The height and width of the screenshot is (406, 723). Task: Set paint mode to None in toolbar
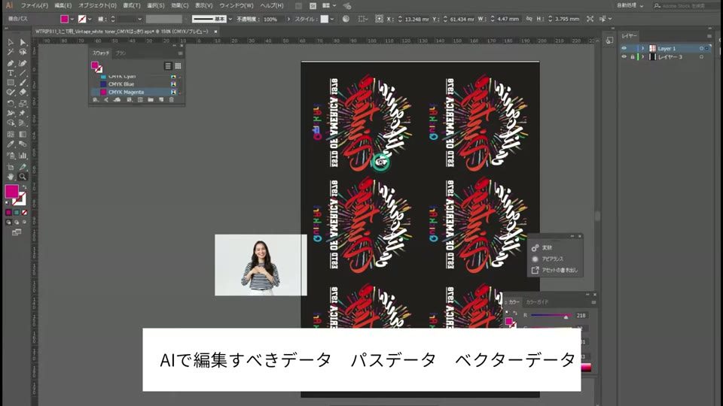click(x=24, y=213)
